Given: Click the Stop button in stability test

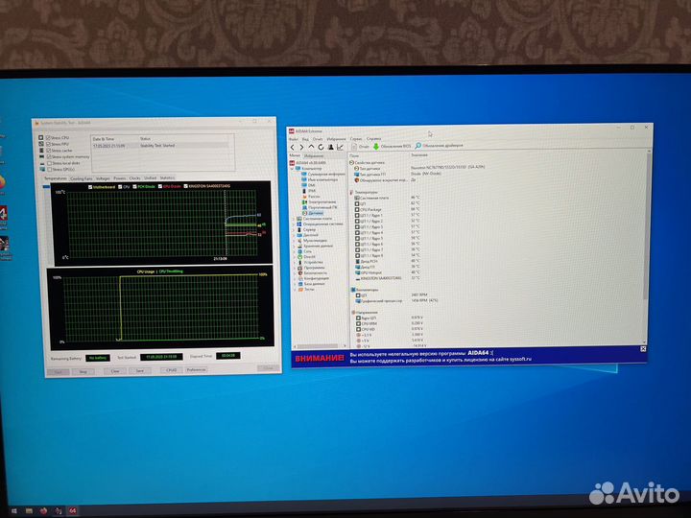Looking at the screenshot, I should tap(83, 372).
